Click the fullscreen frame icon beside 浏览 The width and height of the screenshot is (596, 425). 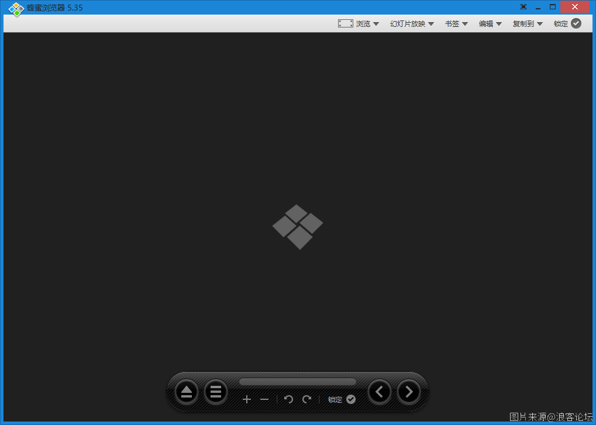tap(345, 23)
